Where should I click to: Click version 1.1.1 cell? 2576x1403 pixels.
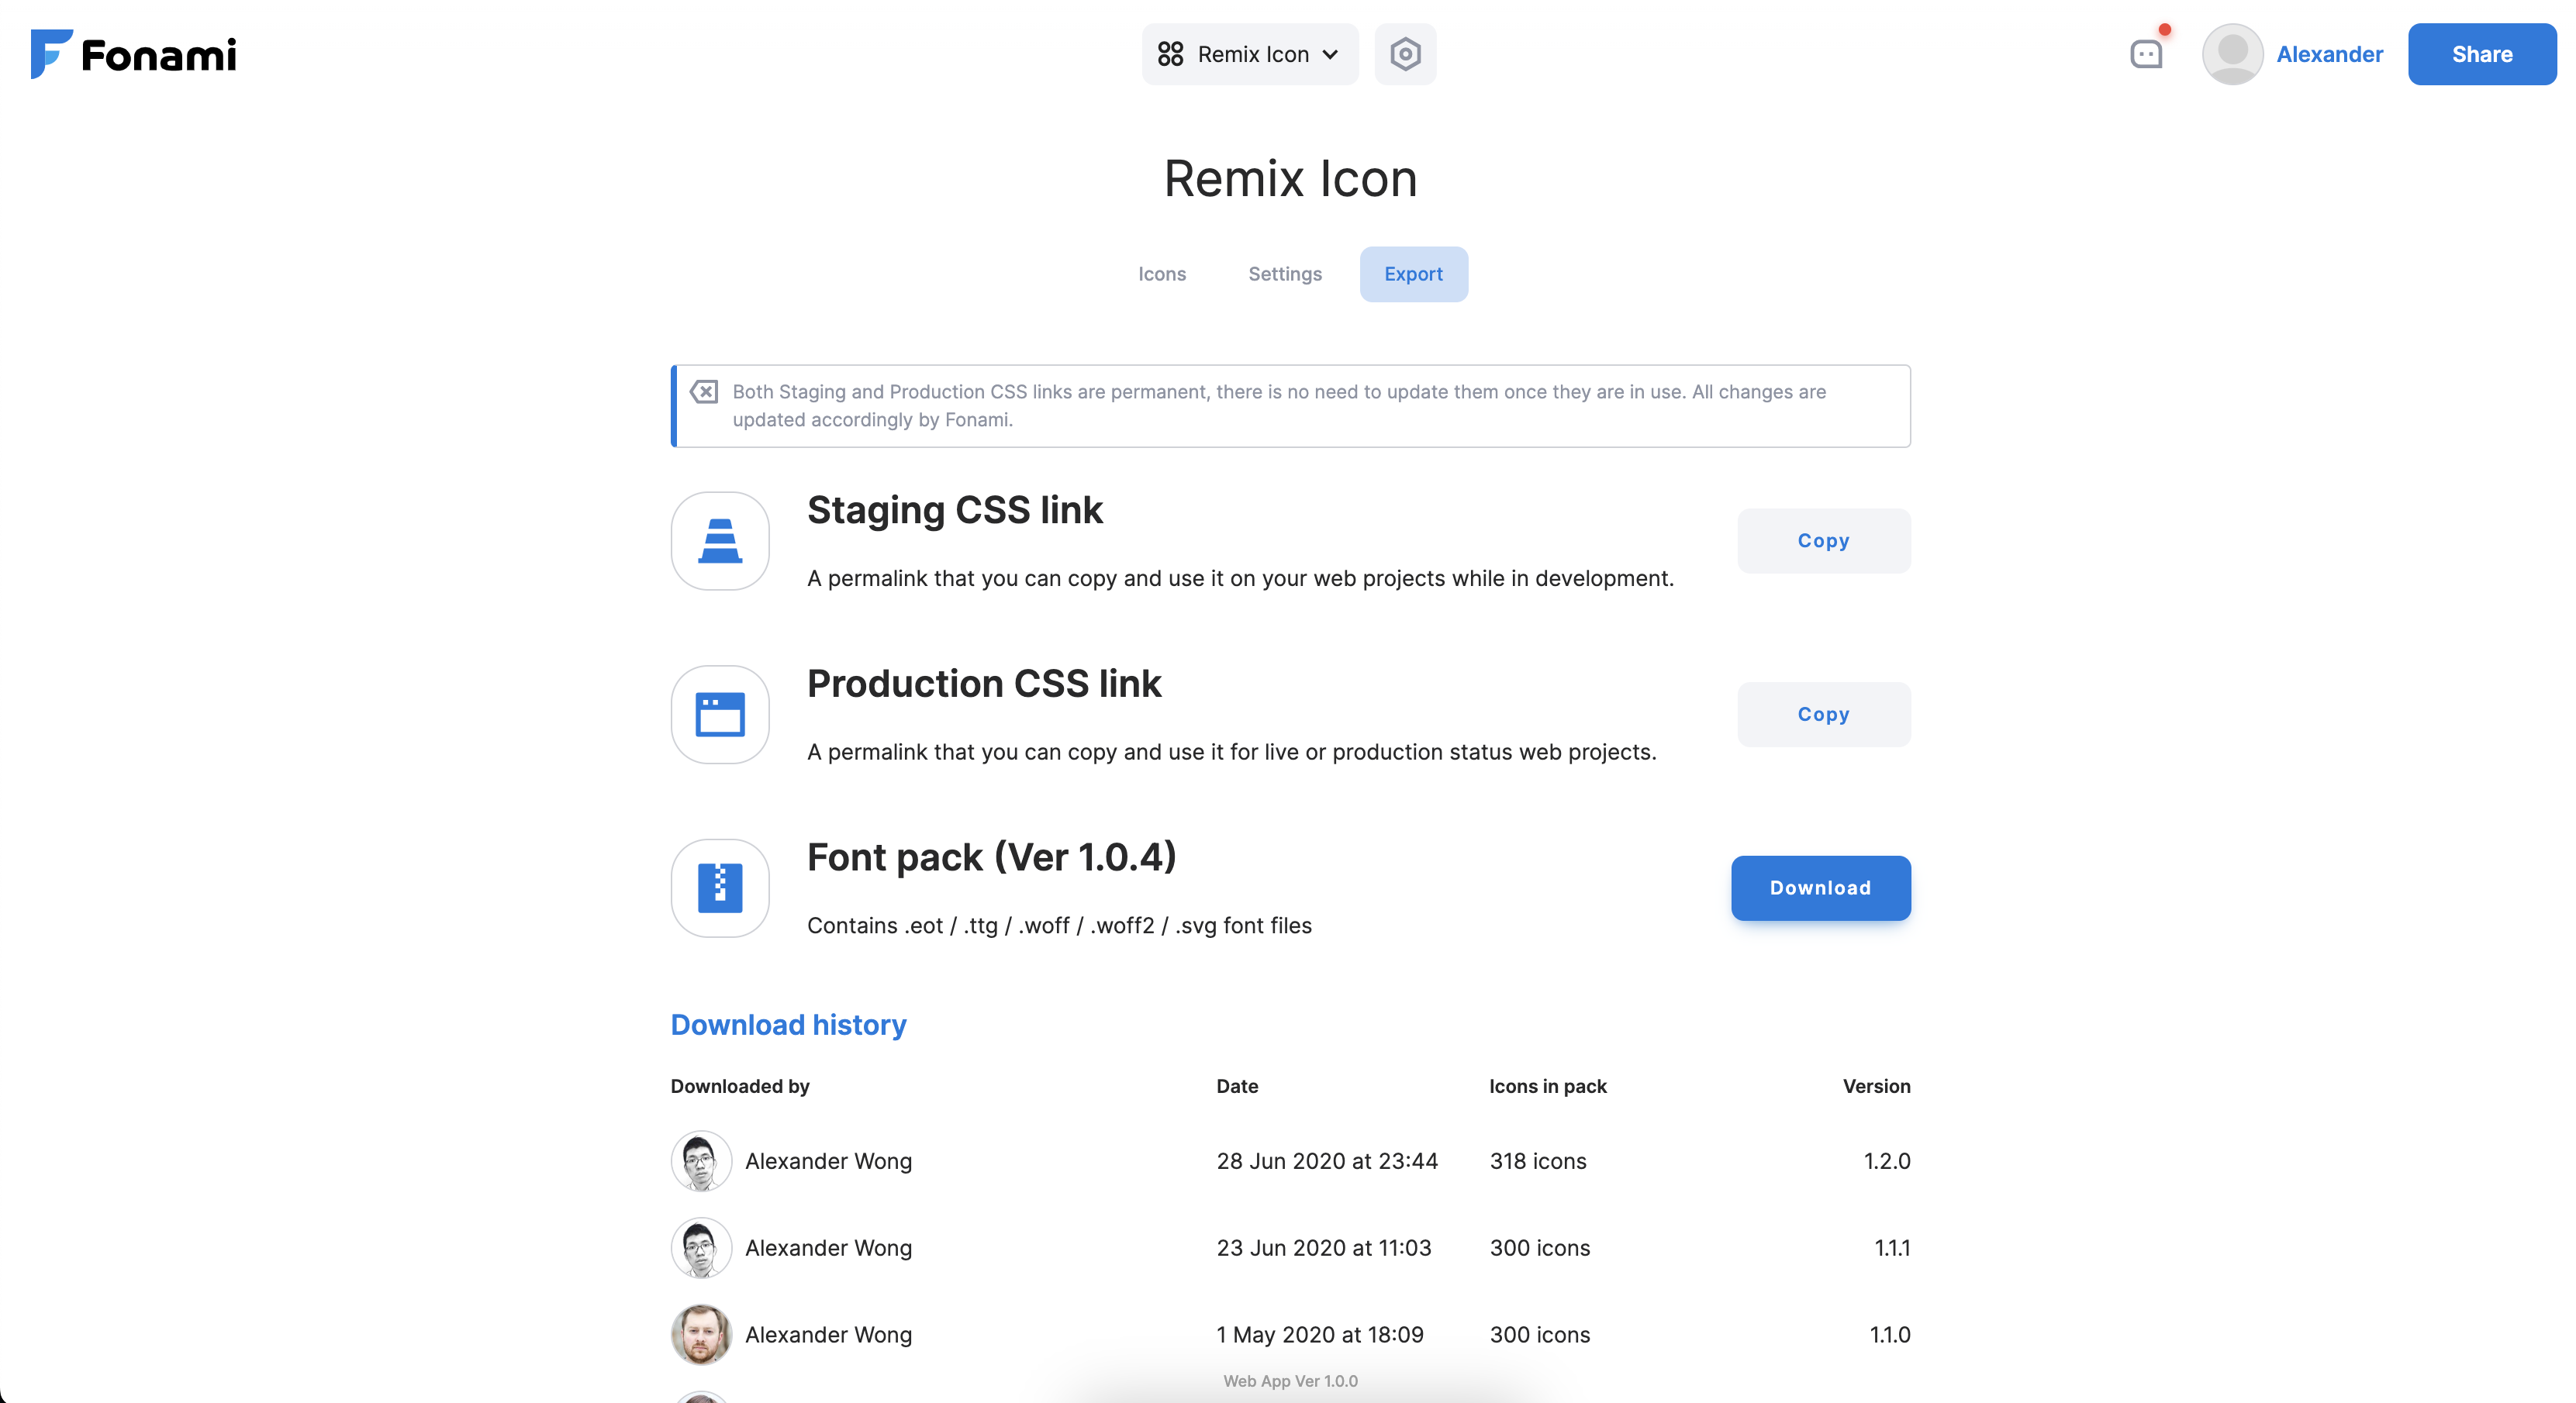coord(1892,1247)
